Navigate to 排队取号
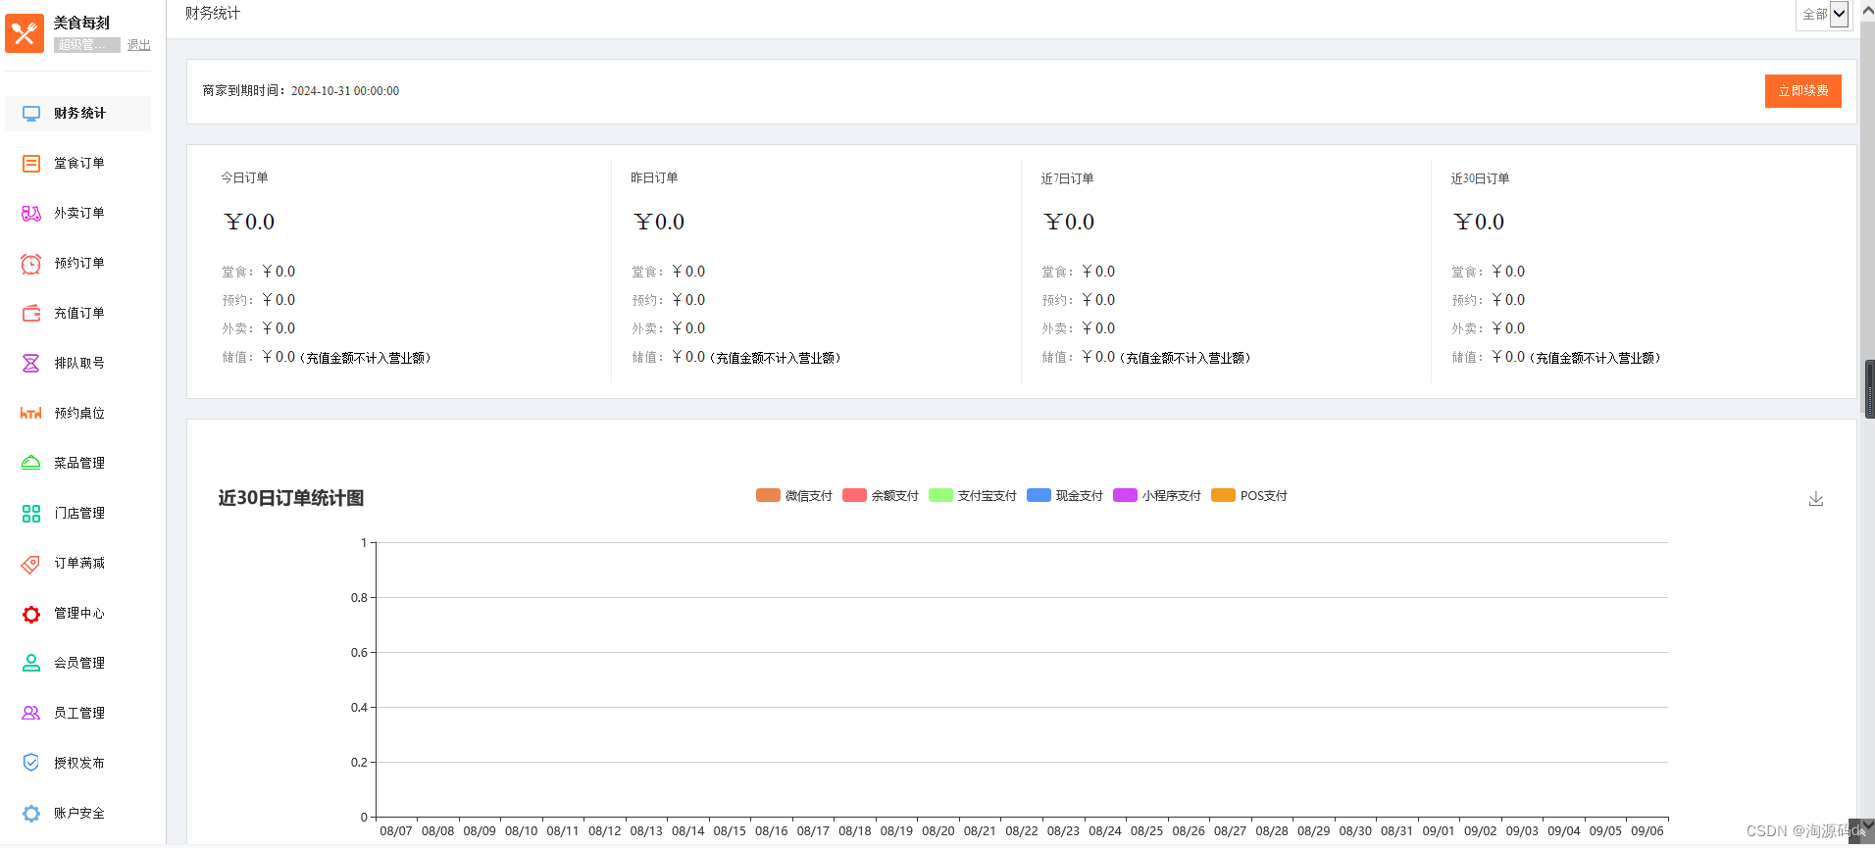1875x848 pixels. [x=78, y=364]
